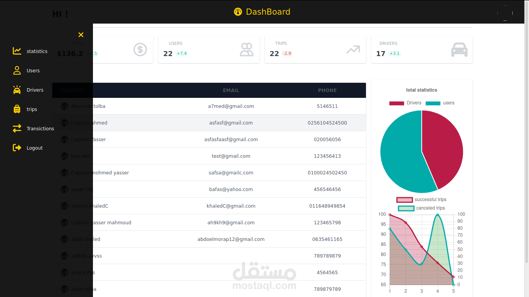Click the Logout door icon in sidebar

point(17,148)
